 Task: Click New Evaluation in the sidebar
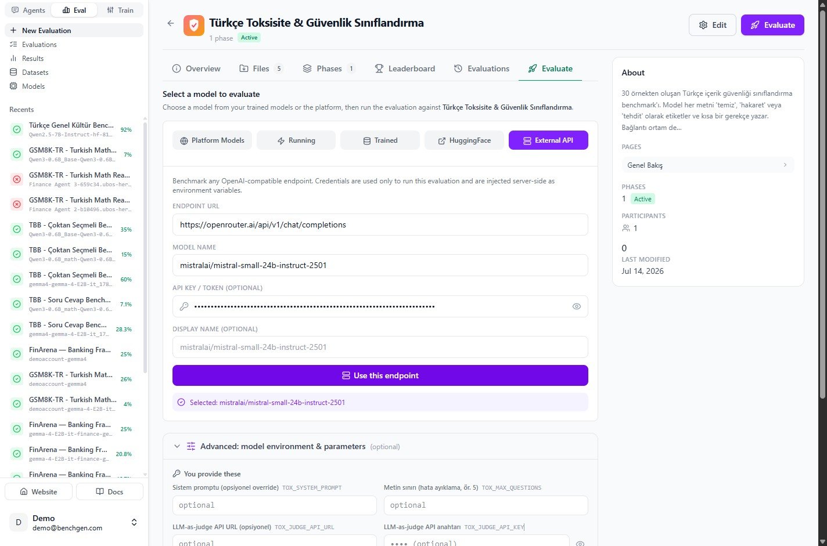[74, 30]
